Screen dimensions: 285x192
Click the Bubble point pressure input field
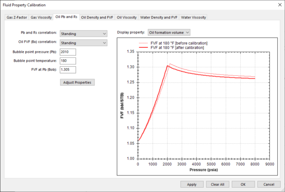point(68,52)
